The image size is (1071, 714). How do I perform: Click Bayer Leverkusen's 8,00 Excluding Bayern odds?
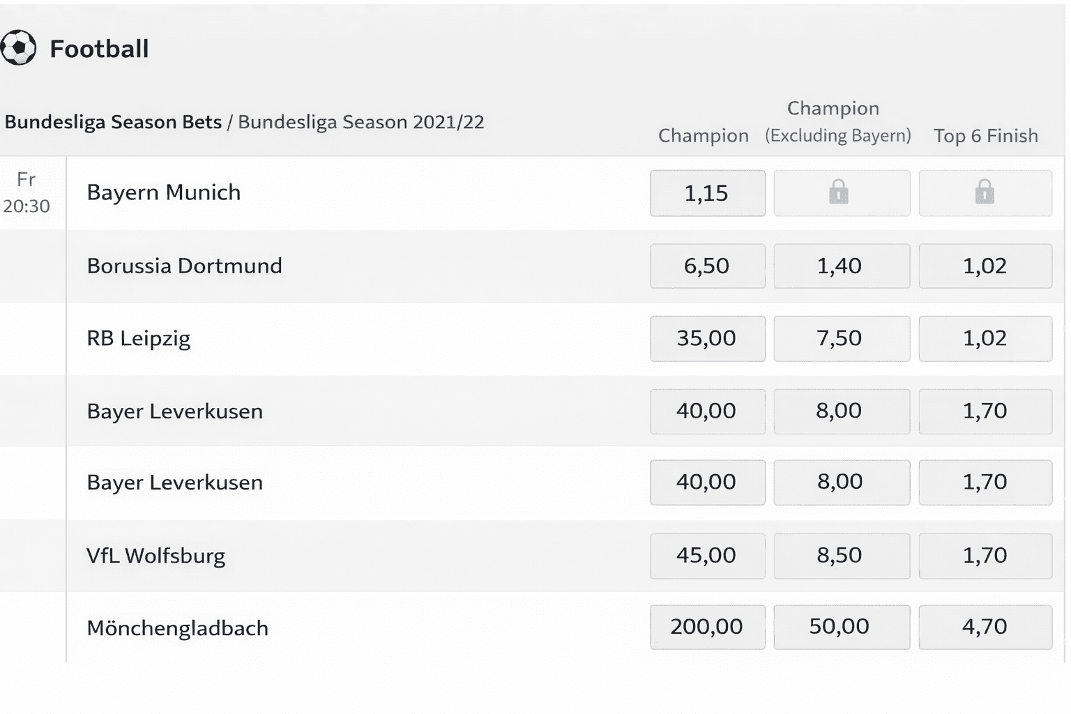pos(841,411)
